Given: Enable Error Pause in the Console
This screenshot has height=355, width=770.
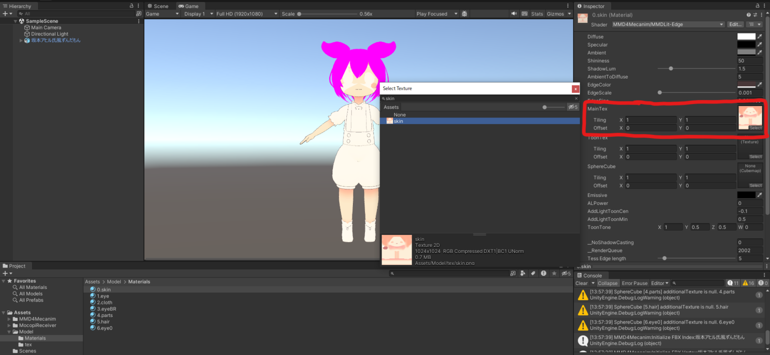Looking at the screenshot, I should click(634, 283).
